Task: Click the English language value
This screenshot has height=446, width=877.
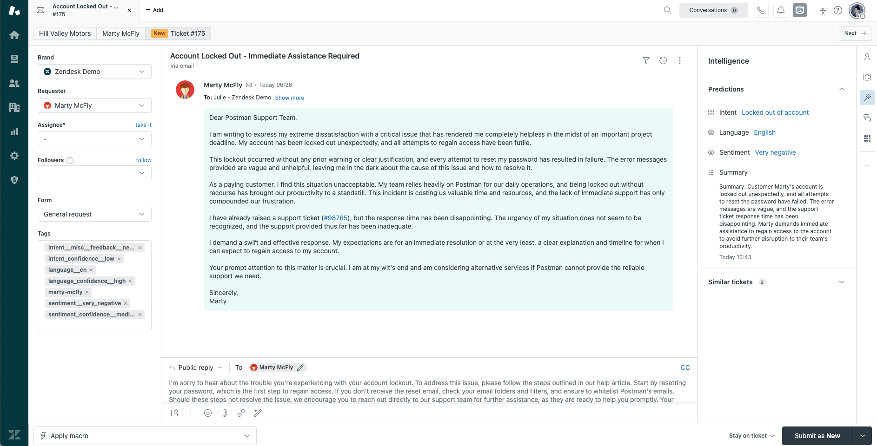Action: tap(764, 132)
